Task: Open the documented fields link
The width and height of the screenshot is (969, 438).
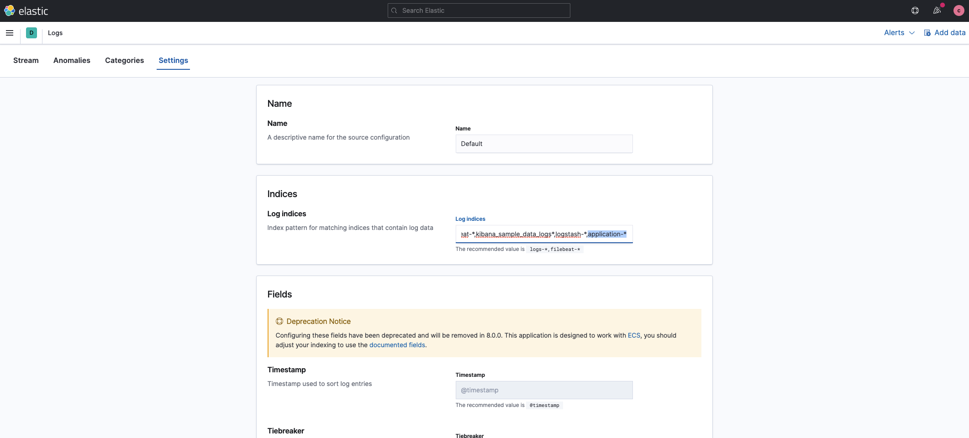Action: tap(397, 345)
